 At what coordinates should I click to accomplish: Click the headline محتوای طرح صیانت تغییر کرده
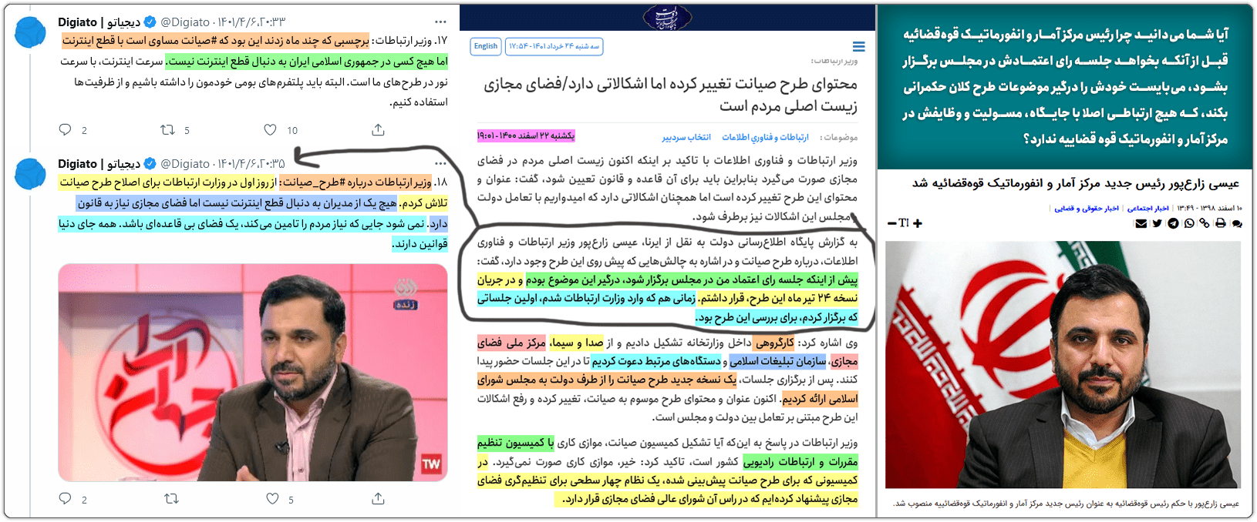(x=670, y=94)
